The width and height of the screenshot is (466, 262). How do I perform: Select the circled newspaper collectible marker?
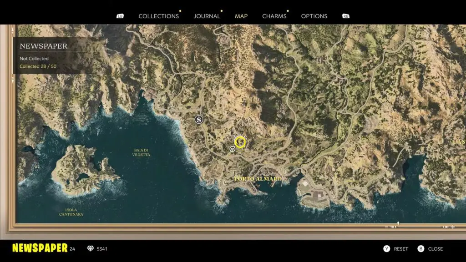[240, 142]
